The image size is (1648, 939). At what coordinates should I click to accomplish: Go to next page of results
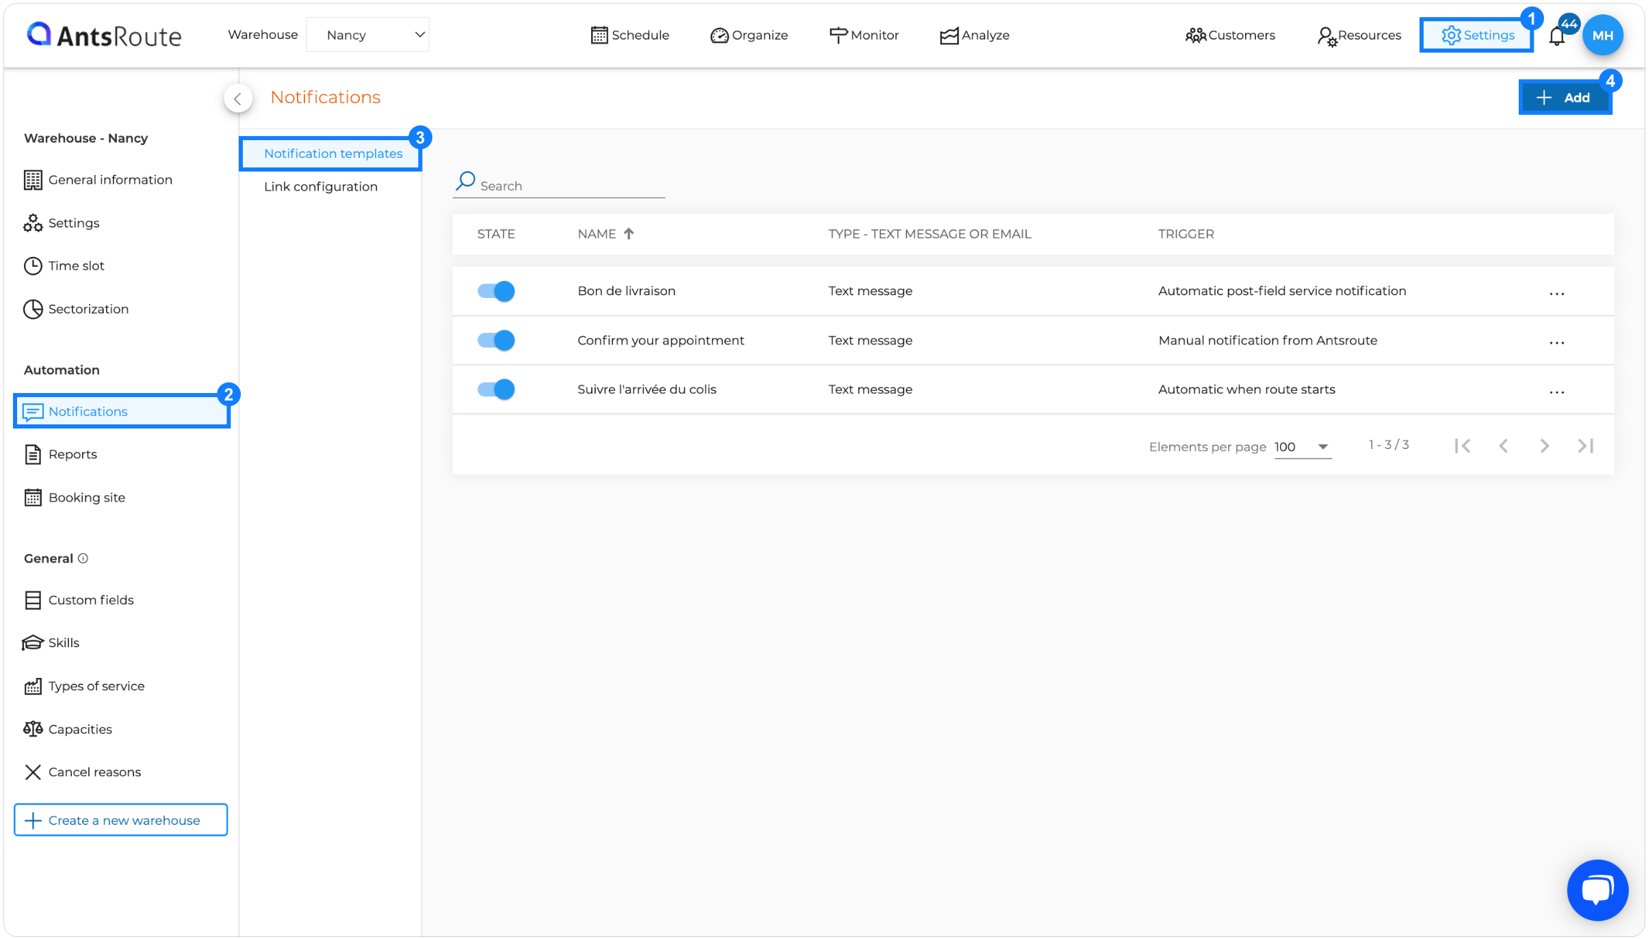(x=1545, y=446)
